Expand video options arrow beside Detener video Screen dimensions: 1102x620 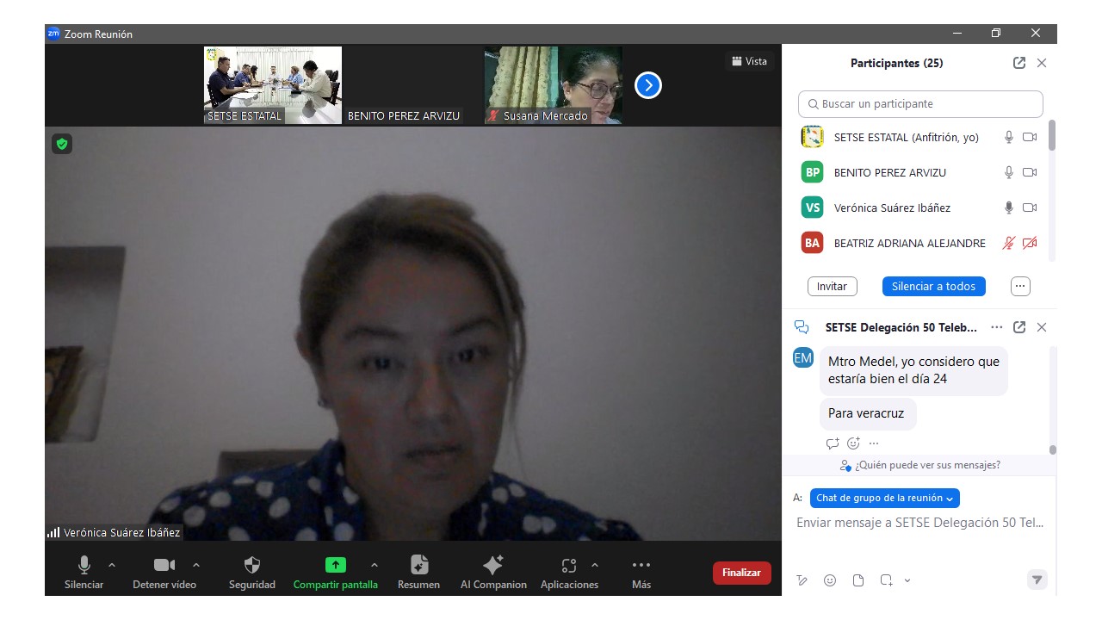click(x=196, y=565)
